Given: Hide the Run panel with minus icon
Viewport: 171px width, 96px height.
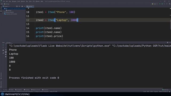Looking at the screenshot, I should [170, 43].
